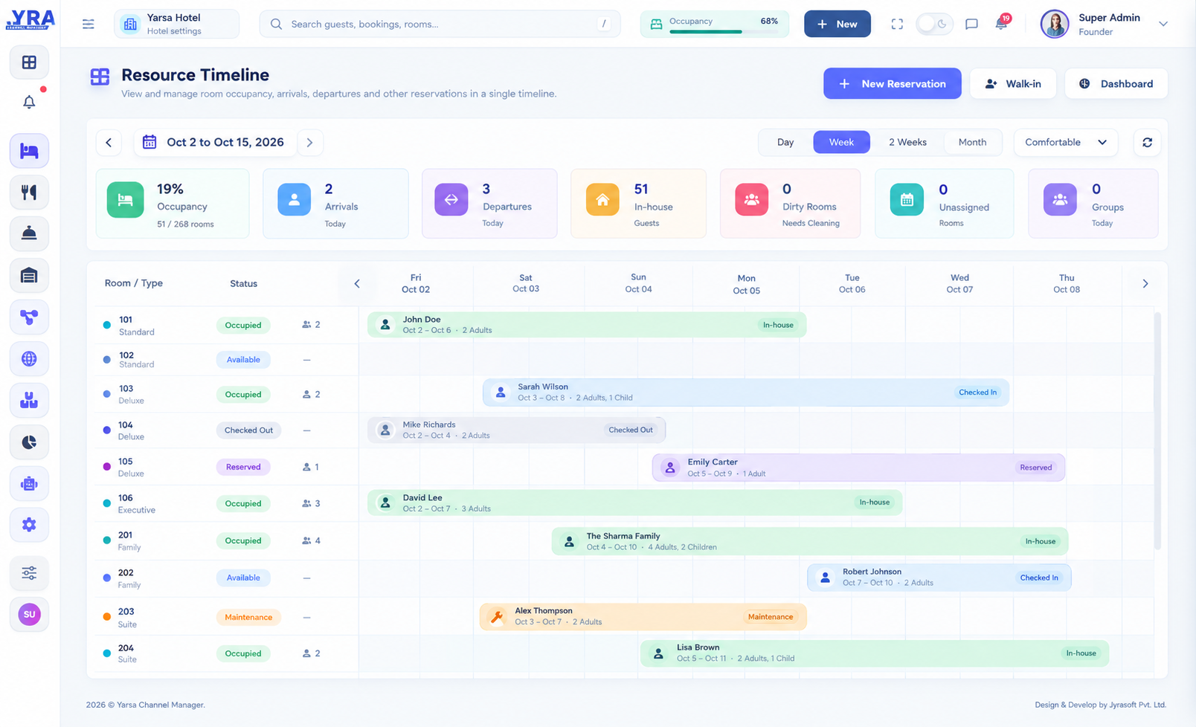The image size is (1196, 727).
Task: Open Lisa Brown's reservation bar
Action: click(875, 653)
